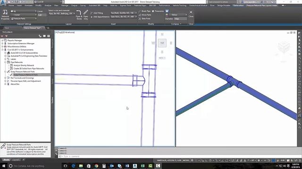Image resolution: width=302 pixels, height=169 pixels.
Task: Open the Gate Valve appurtenance dropdown
Action: 124,17
